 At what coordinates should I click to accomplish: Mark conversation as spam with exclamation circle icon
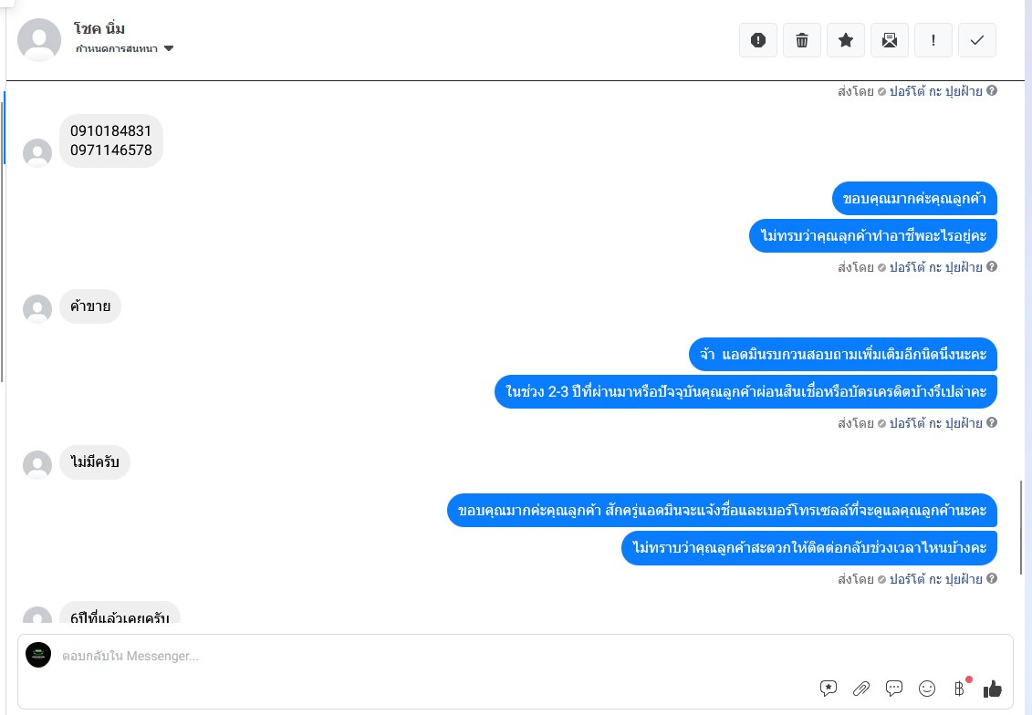tap(758, 40)
